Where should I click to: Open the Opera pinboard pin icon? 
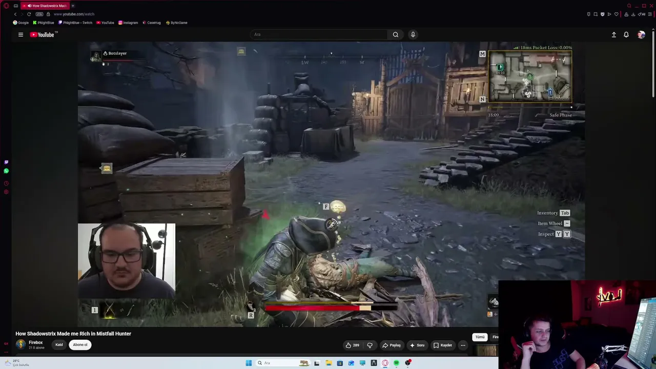588,14
